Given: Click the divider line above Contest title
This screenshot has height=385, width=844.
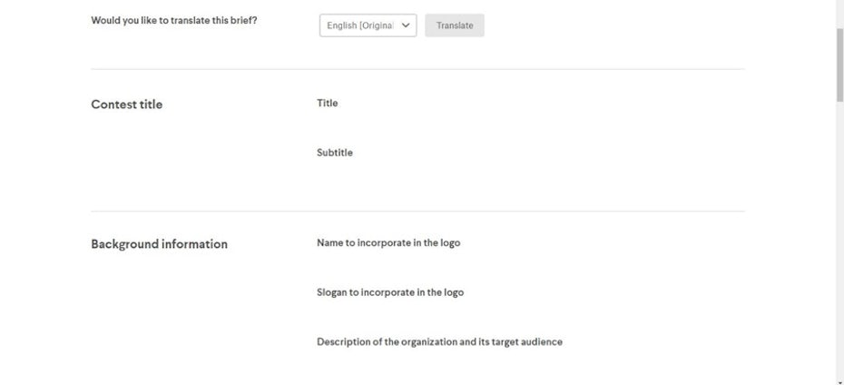Looking at the screenshot, I should (x=417, y=69).
